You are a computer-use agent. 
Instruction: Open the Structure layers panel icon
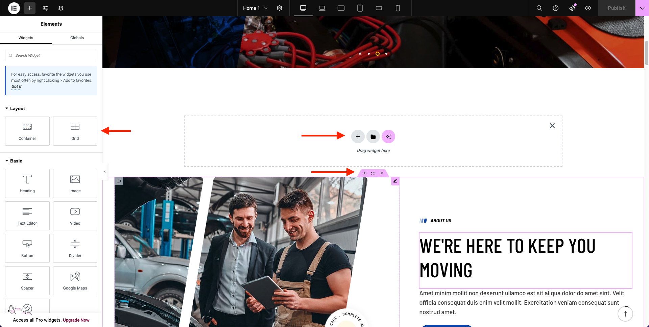61,8
